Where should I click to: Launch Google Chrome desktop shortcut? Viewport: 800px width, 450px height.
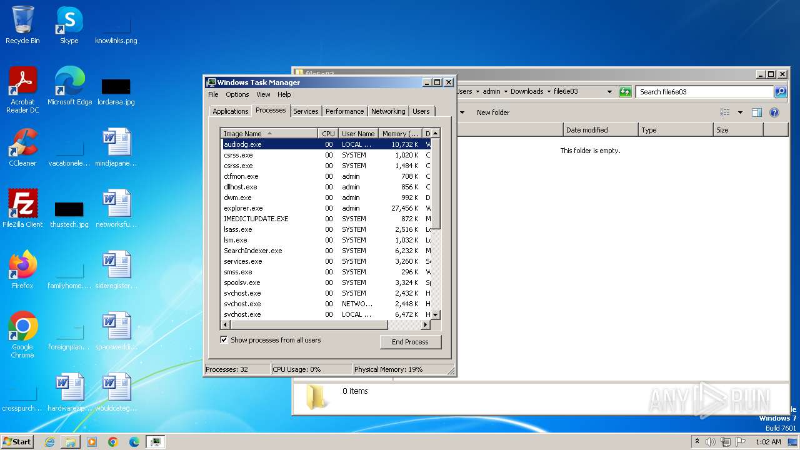click(22, 335)
